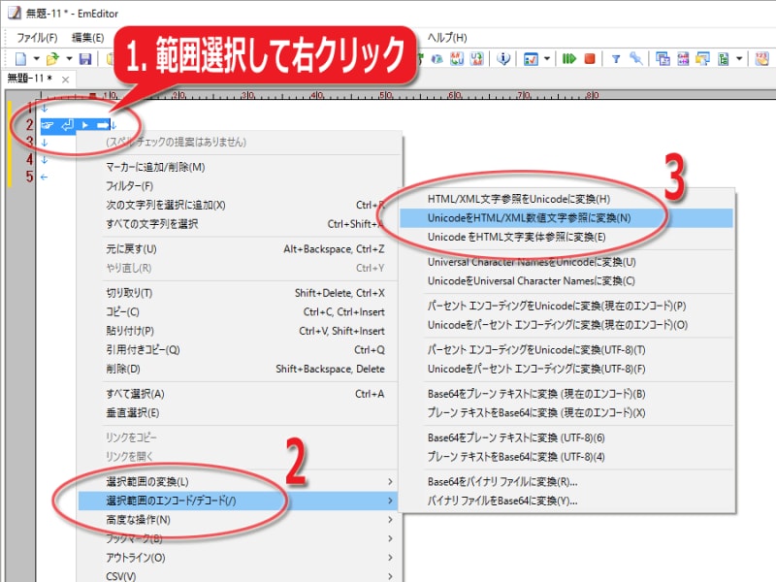Choose Unicode をHTML文字実体参照に変換(E)

coord(566,237)
